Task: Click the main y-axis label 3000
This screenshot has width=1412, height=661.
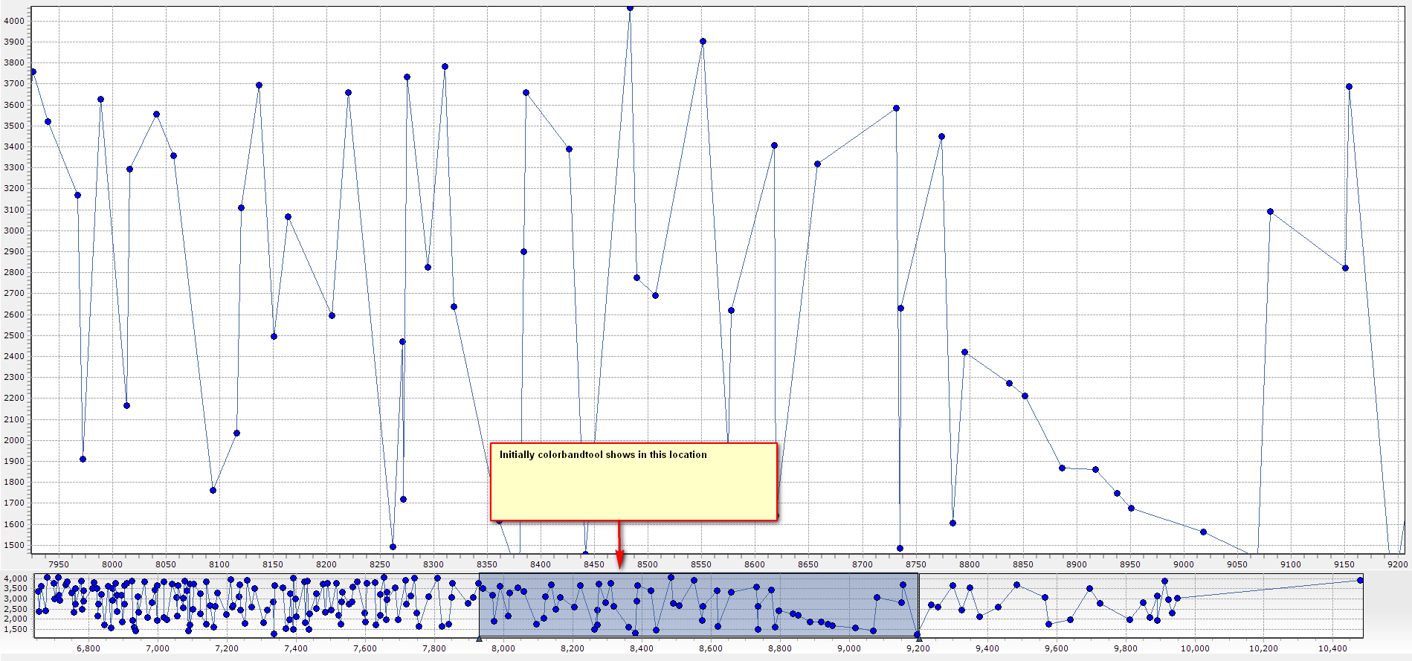Action: point(14,230)
